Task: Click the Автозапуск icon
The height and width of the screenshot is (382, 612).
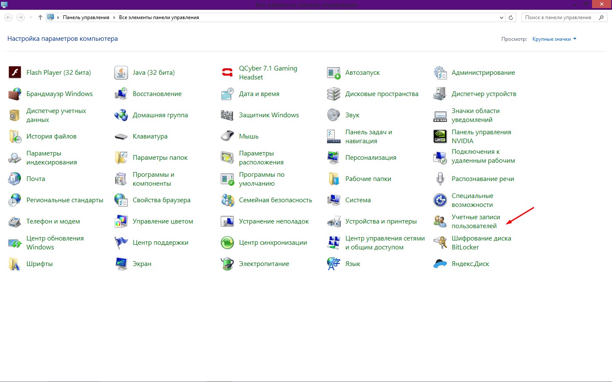Action: click(x=334, y=73)
